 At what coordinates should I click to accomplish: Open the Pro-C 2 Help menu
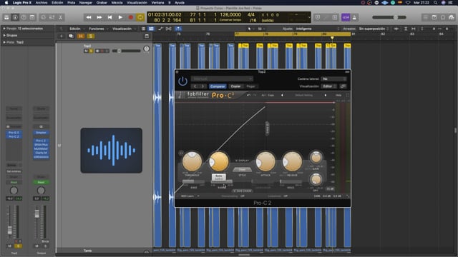pos(338,95)
